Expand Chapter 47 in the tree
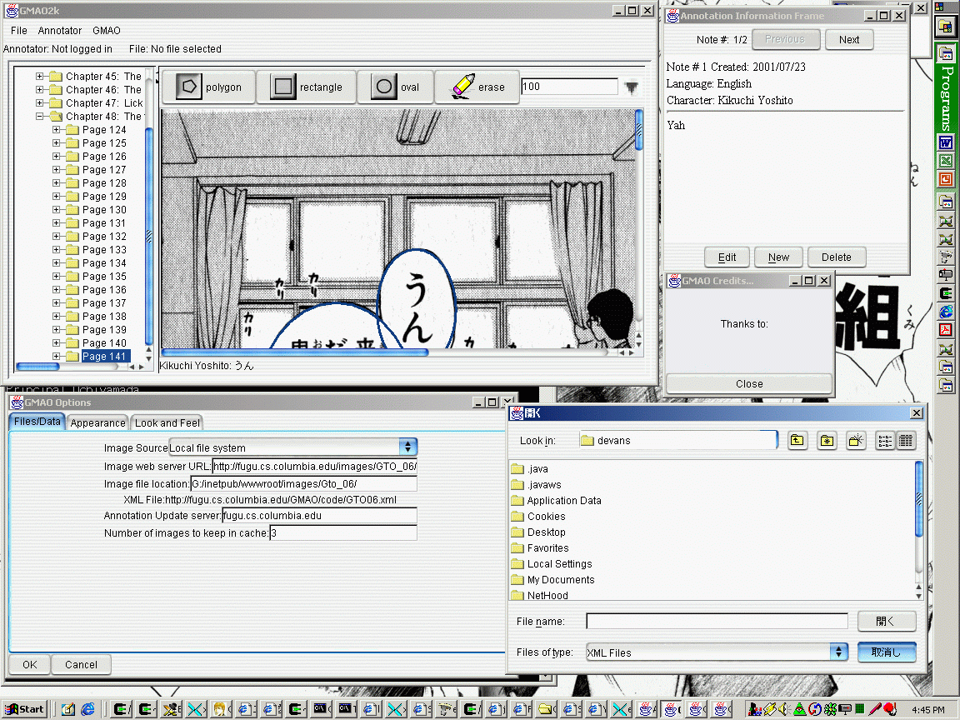960x720 pixels. pyautogui.click(x=39, y=102)
